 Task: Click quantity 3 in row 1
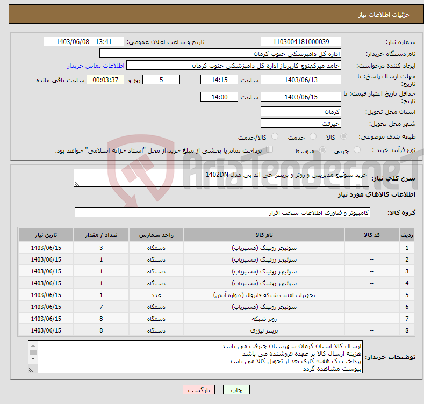click(101, 248)
